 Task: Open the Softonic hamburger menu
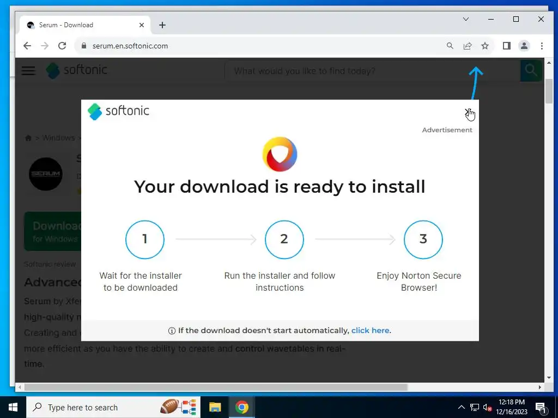[x=28, y=70]
